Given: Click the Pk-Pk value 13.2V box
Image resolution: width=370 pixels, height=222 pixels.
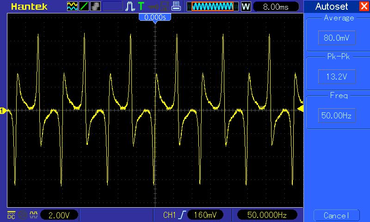Looking at the screenshot, I should [x=337, y=76].
